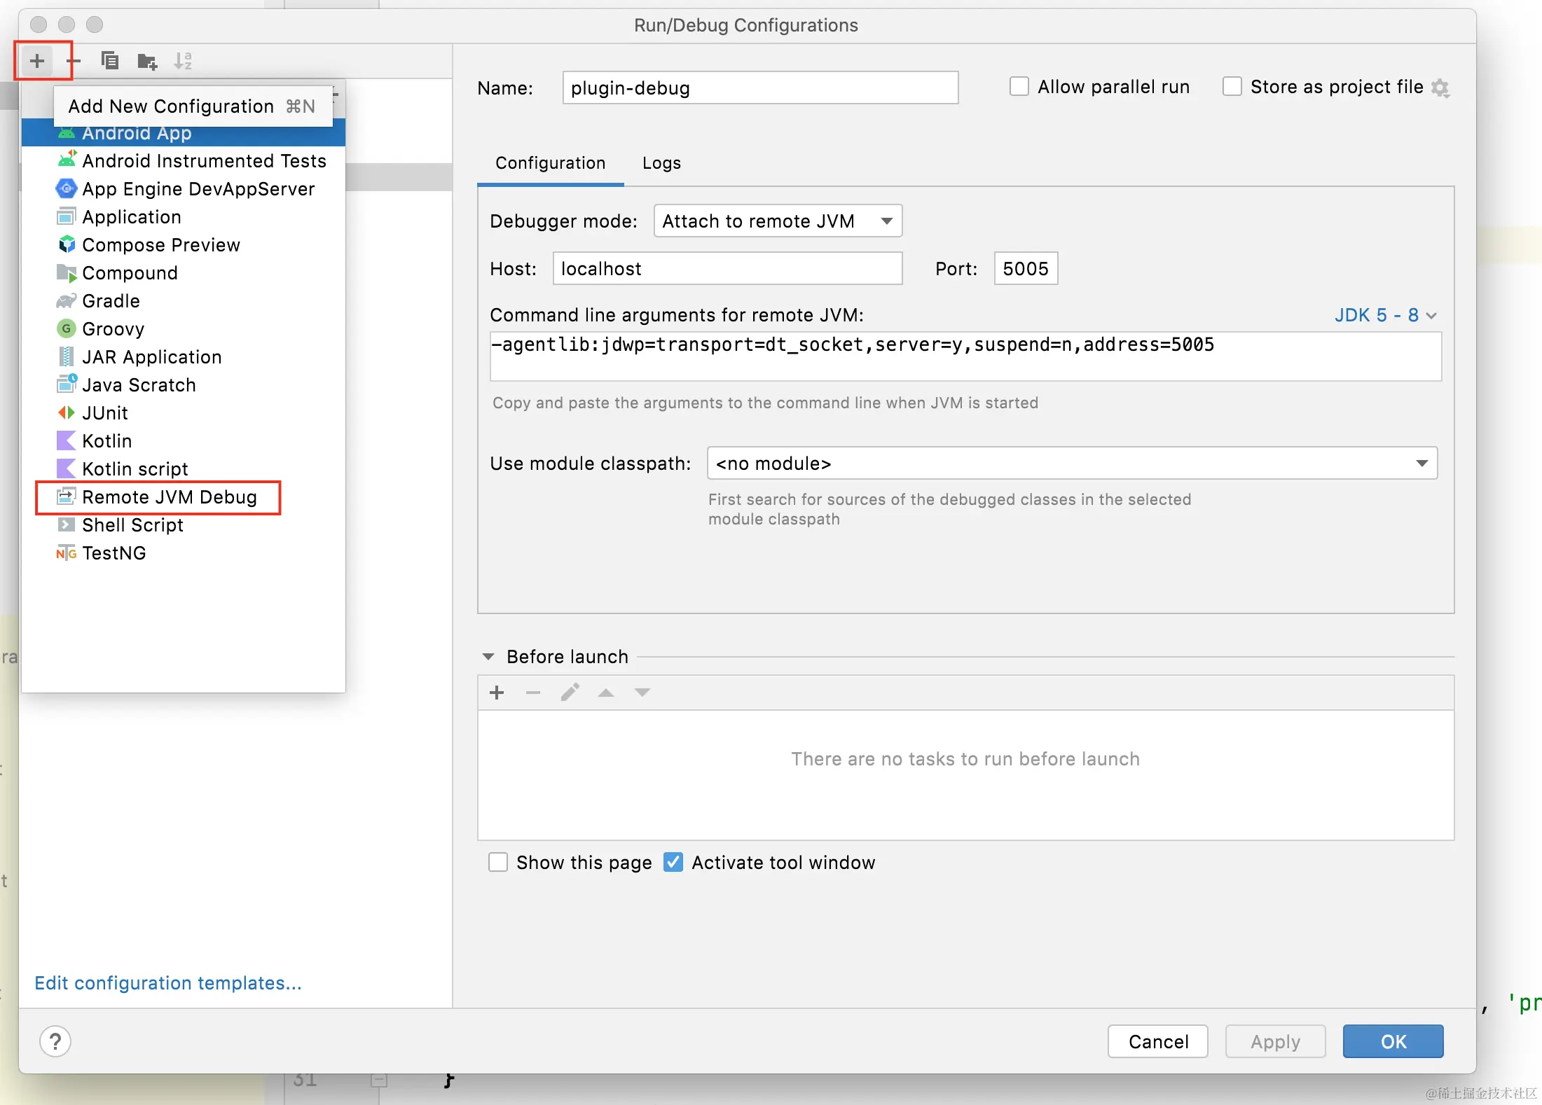
Task: Open the Edit configuration templates link
Action: [168, 983]
